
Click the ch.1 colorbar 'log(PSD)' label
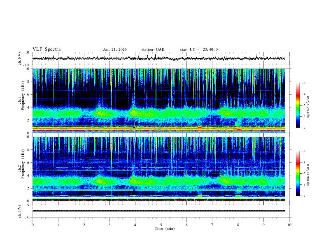pos(308,107)
